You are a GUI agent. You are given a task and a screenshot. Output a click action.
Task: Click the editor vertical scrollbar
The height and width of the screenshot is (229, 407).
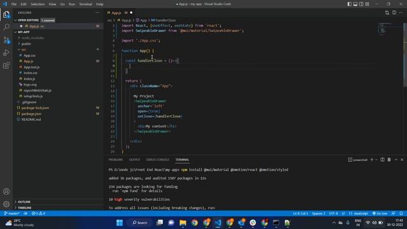405,55
